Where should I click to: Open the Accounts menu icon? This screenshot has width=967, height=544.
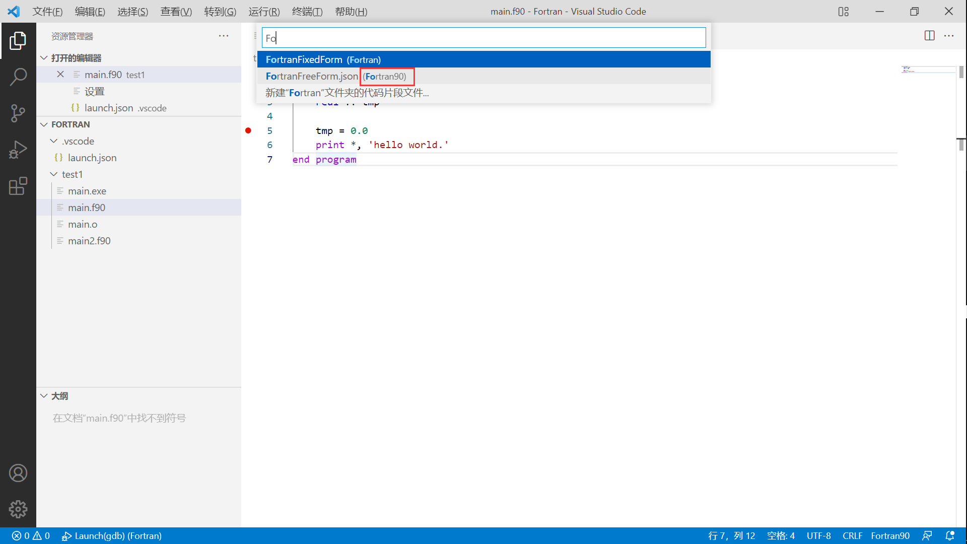click(18, 473)
